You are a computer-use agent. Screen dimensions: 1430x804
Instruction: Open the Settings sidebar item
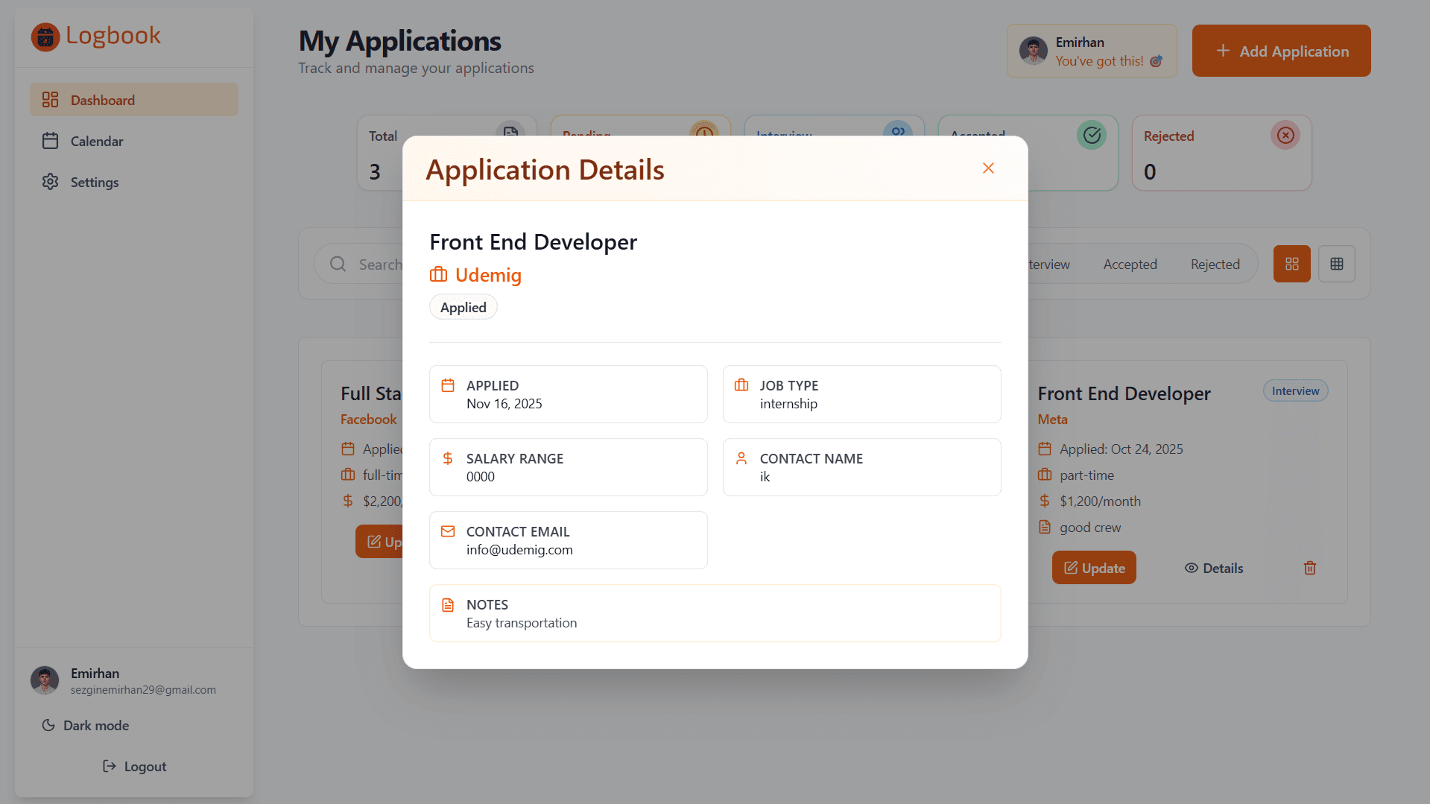[134, 182]
